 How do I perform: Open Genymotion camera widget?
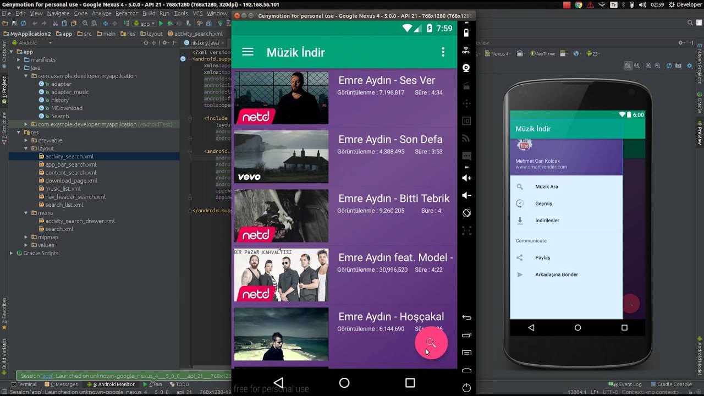click(x=466, y=68)
